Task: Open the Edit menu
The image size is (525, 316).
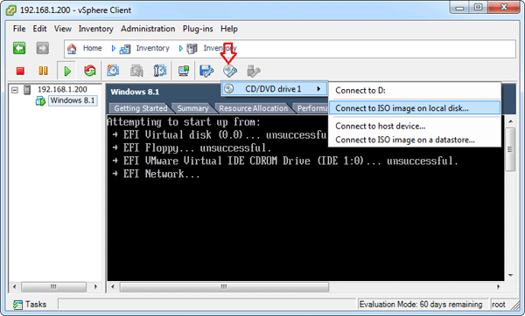Action: 39,29
